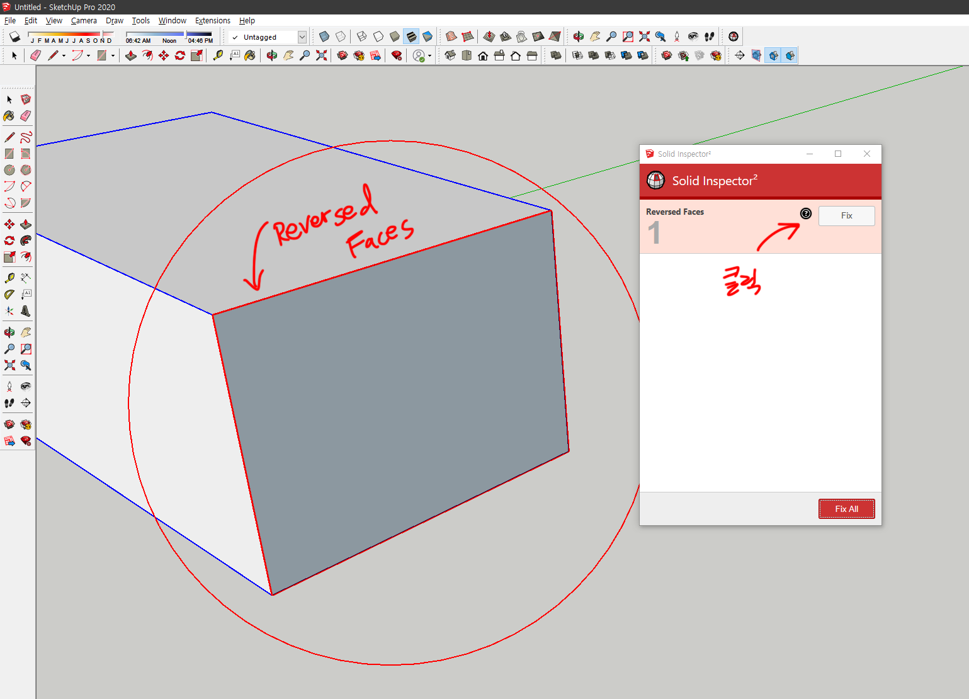
Task: Toggle Show/Hide Shadows
Action: coord(14,37)
